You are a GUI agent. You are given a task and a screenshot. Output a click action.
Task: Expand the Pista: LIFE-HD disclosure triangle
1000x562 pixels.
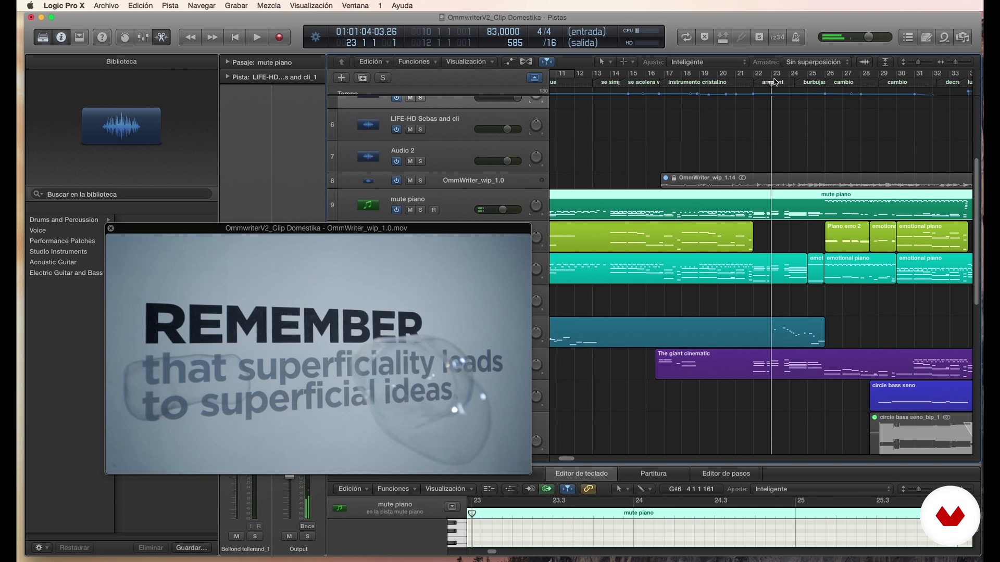[x=227, y=77]
